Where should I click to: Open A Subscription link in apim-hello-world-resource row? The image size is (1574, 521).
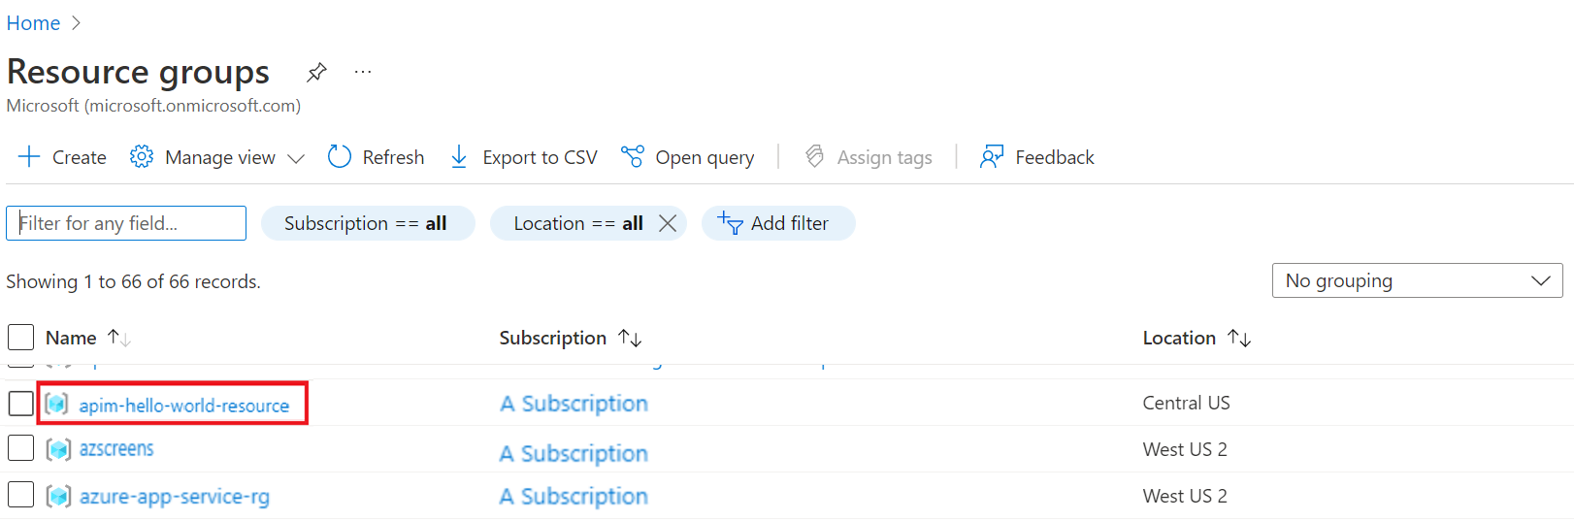click(574, 404)
